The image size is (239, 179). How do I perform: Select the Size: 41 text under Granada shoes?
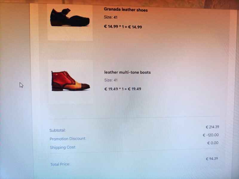pyautogui.click(x=111, y=17)
